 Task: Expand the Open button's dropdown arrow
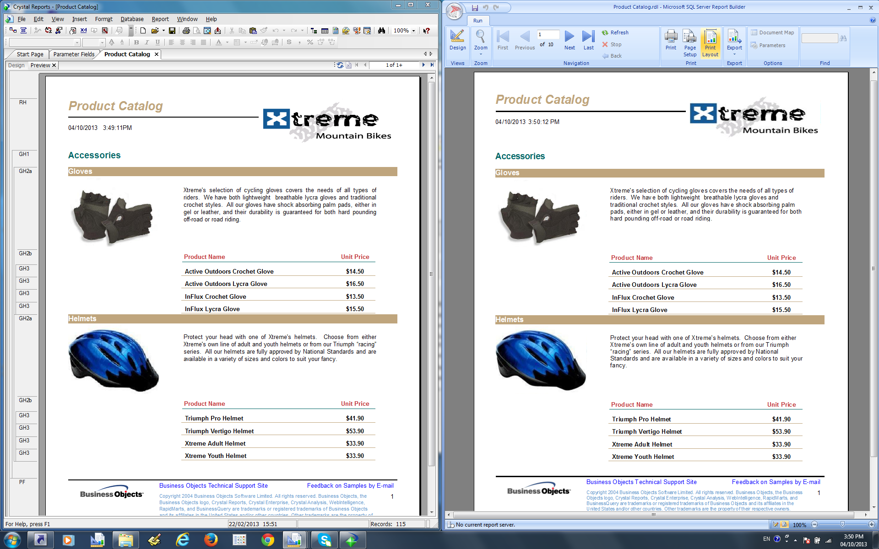(163, 31)
